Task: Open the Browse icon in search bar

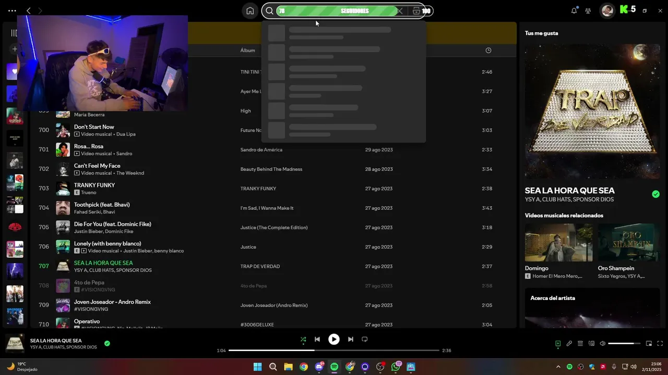Action: (416, 11)
